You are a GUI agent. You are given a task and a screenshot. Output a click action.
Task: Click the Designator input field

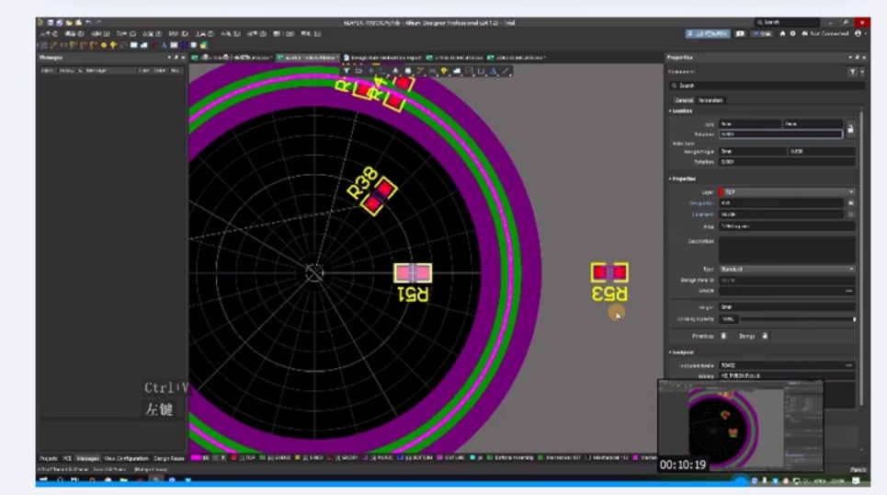click(x=781, y=202)
